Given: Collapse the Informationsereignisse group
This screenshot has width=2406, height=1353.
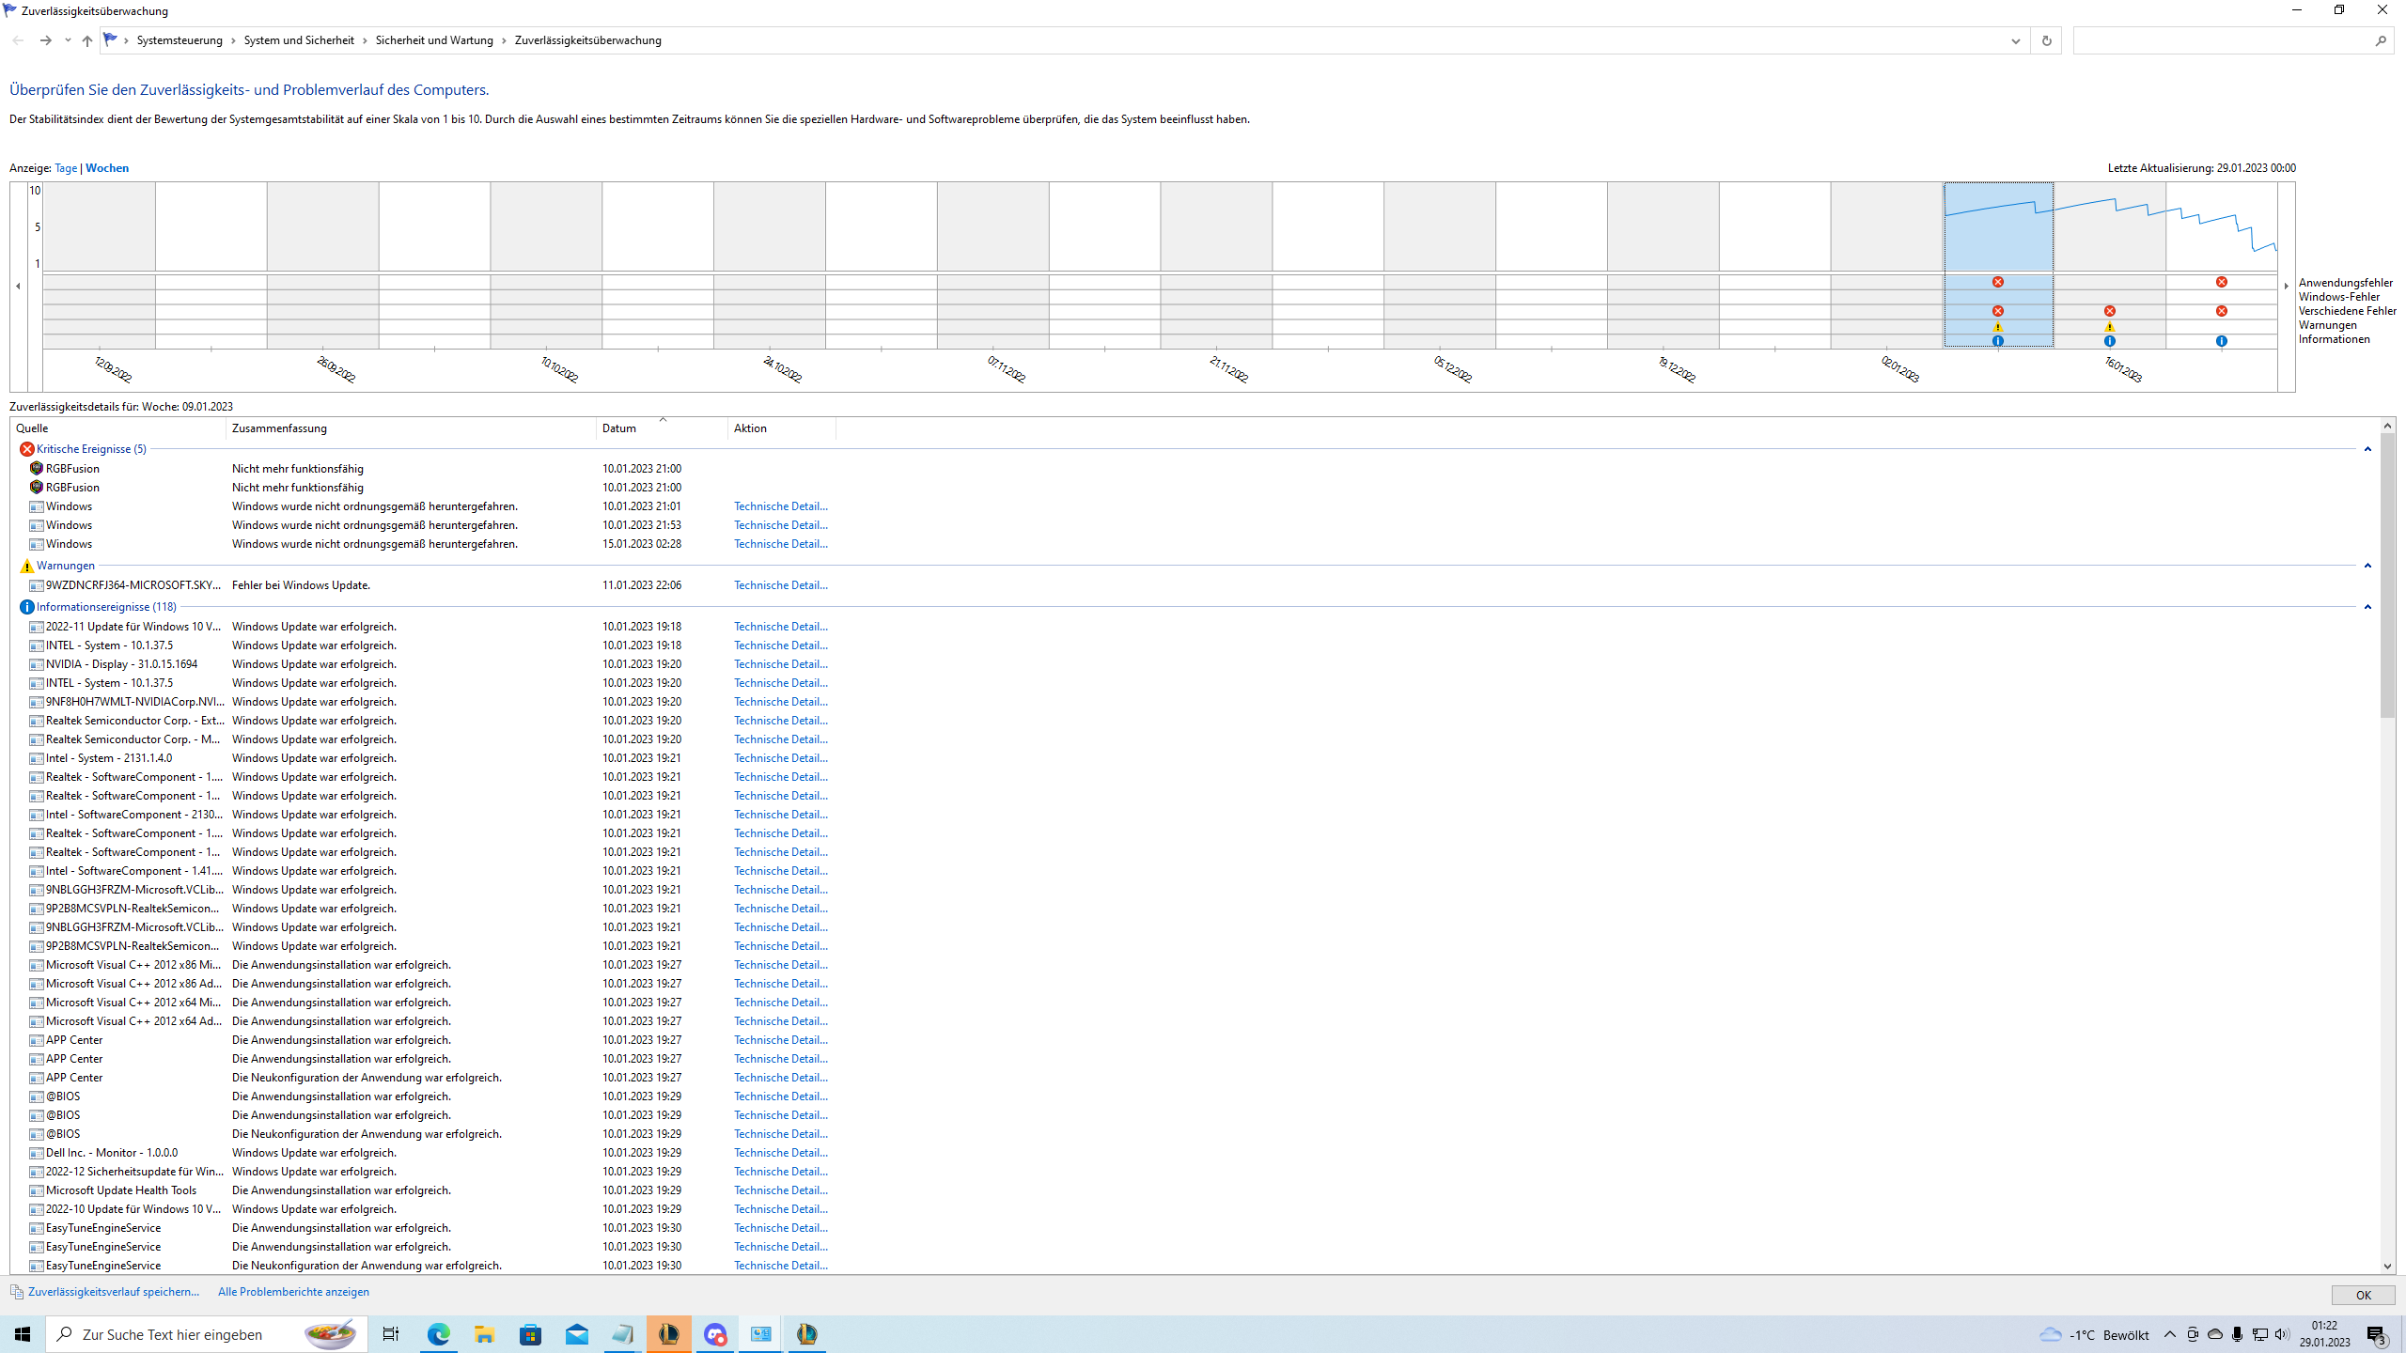Looking at the screenshot, I should click(x=2367, y=607).
